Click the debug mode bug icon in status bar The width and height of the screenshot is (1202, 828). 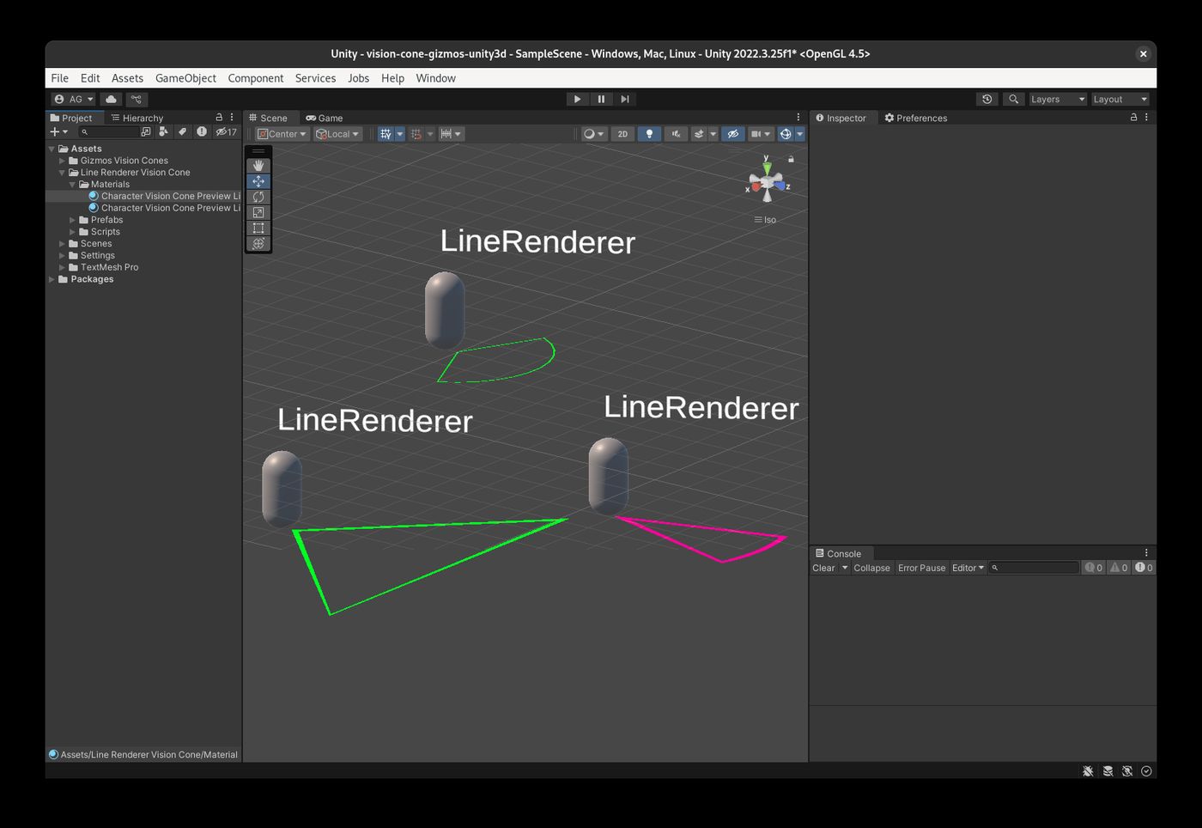click(x=1088, y=770)
